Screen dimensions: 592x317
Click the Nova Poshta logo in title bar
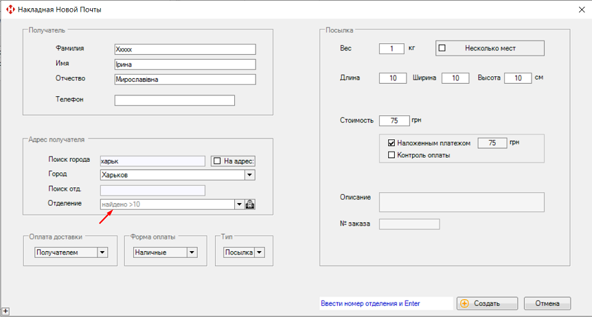click(x=10, y=10)
